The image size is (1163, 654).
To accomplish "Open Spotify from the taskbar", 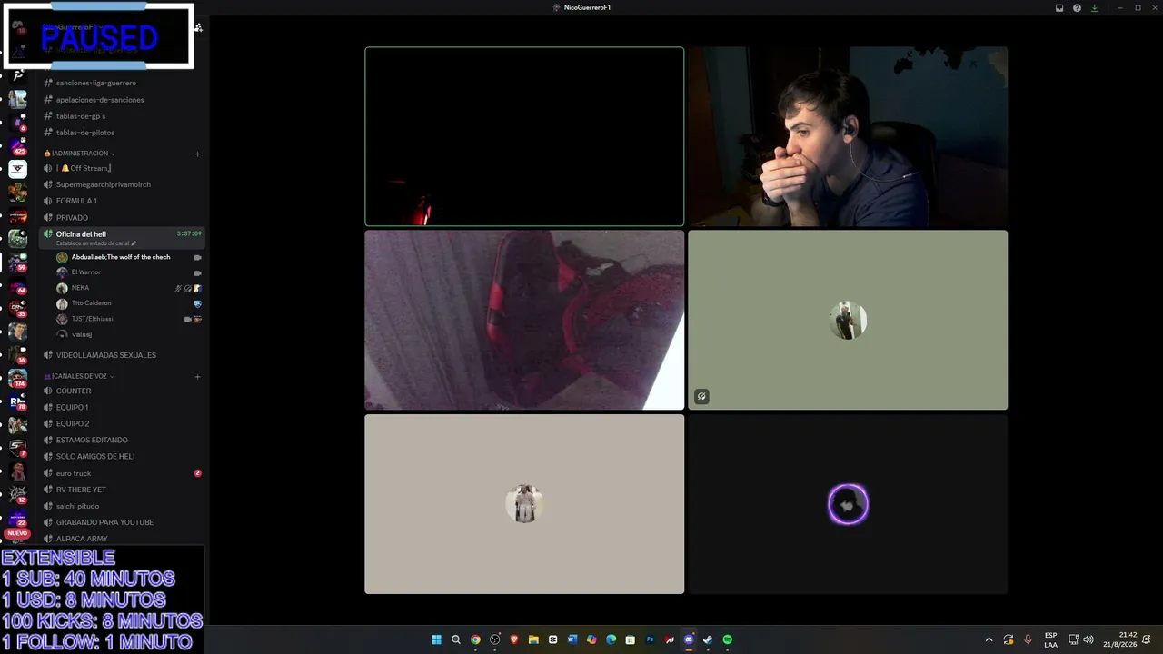I will tap(727, 639).
